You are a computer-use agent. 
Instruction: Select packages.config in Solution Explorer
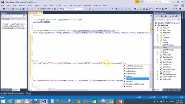point(169,69)
